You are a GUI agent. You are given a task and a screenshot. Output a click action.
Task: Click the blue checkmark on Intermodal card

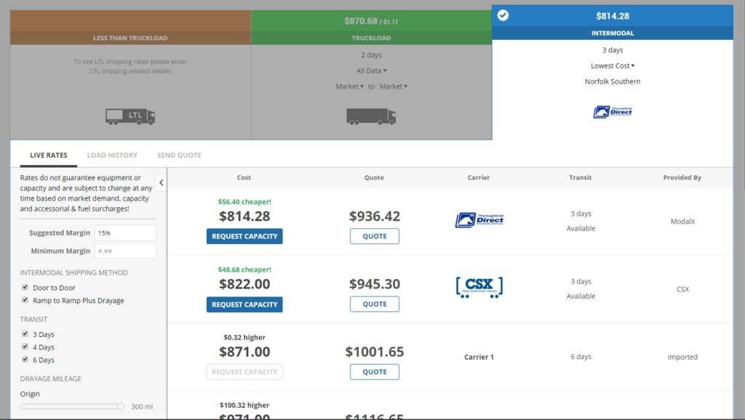[x=503, y=16]
